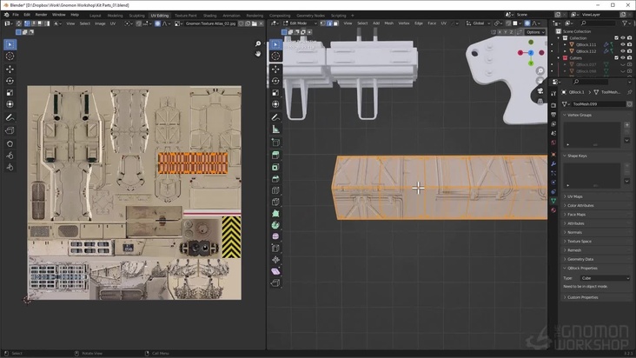Open the Image menu in UV editor header

tap(100, 23)
